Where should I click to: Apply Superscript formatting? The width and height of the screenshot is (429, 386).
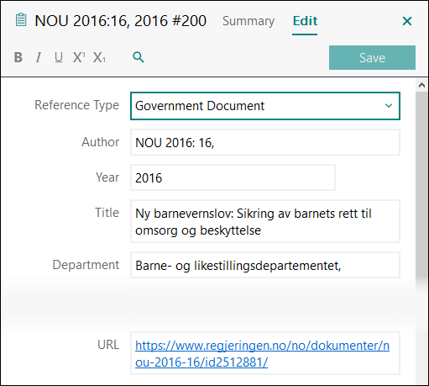tap(79, 57)
